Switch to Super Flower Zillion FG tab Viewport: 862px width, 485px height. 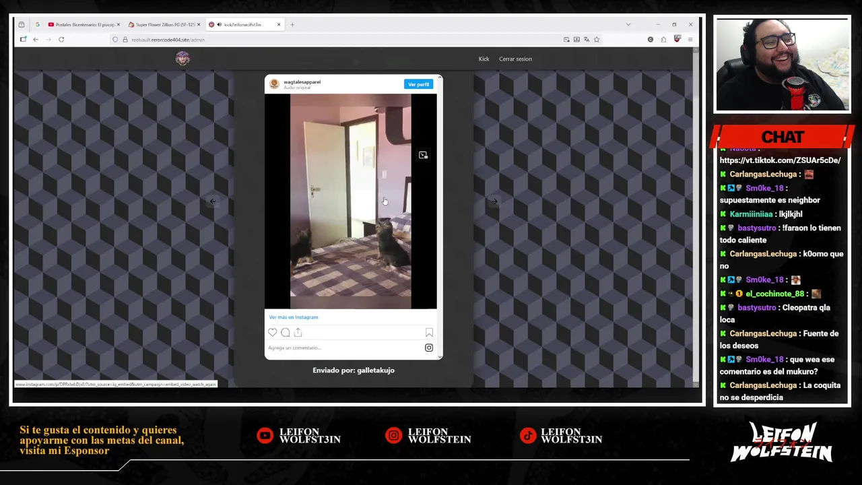point(164,25)
